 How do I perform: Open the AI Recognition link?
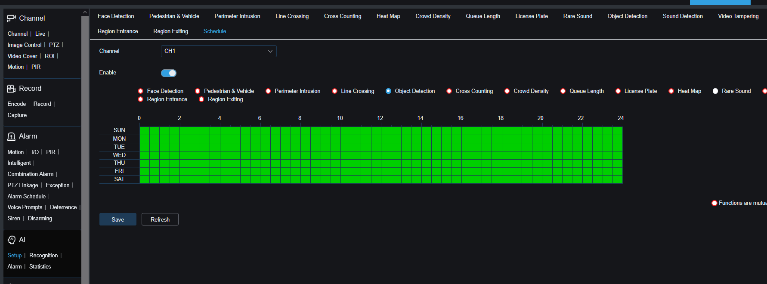pos(43,256)
